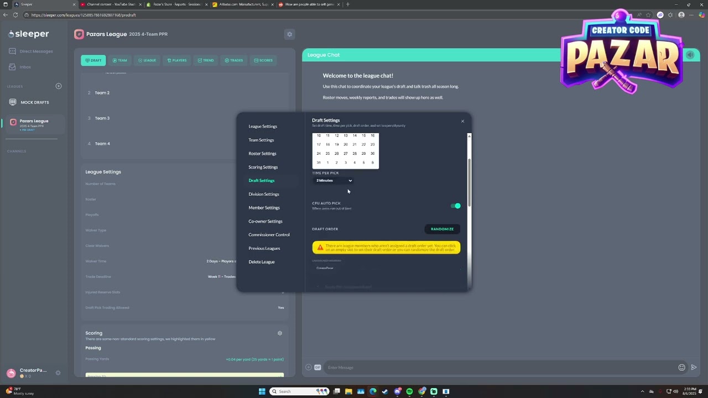This screenshot has height=398, width=708.
Task: Select Pazars League in the leagues list
Action: [x=33, y=124]
